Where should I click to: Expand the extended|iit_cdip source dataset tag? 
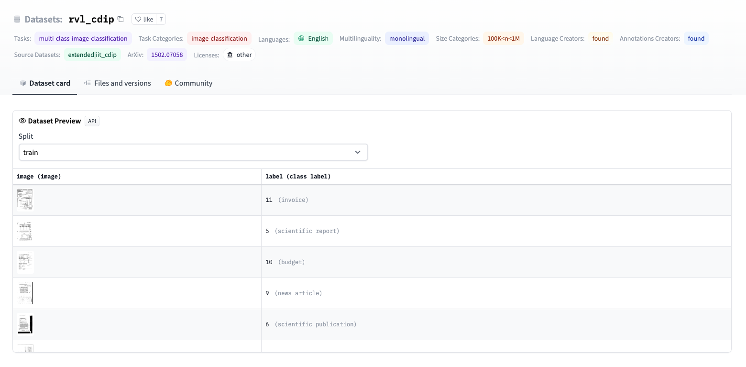[x=92, y=55]
